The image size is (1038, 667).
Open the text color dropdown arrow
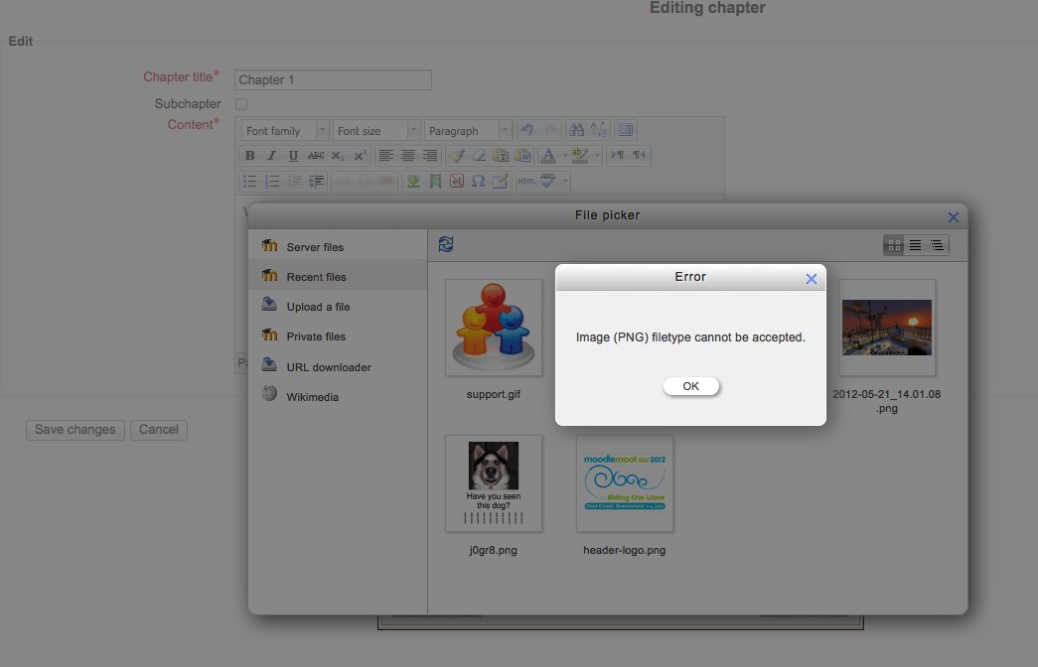click(x=565, y=156)
